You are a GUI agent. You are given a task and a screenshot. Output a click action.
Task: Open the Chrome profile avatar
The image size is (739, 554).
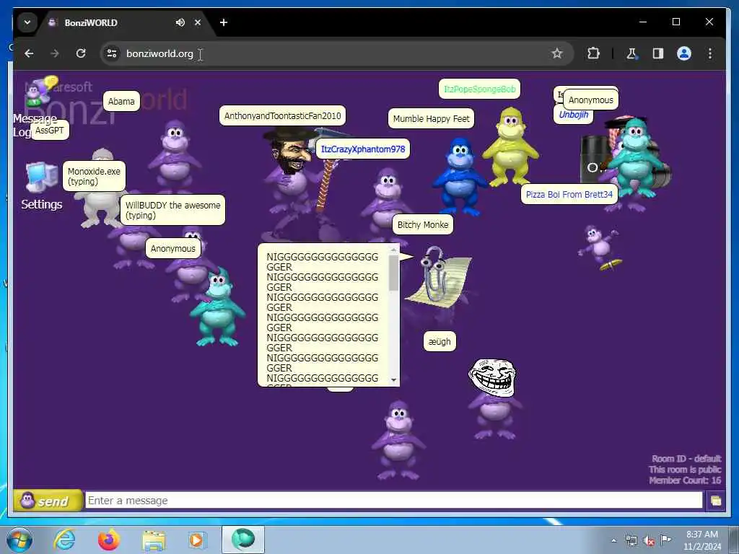pos(684,53)
